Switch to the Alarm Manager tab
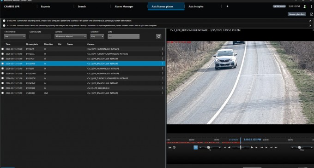This screenshot has width=314, height=168. 124,6
